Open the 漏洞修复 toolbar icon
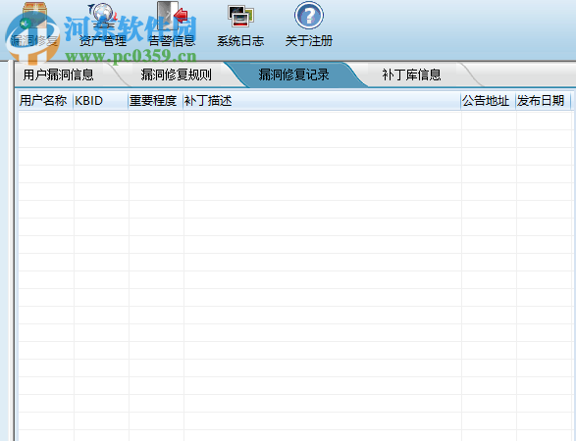 click(x=34, y=15)
